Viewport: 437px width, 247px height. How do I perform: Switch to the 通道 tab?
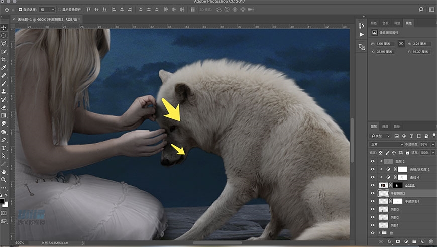(x=385, y=127)
